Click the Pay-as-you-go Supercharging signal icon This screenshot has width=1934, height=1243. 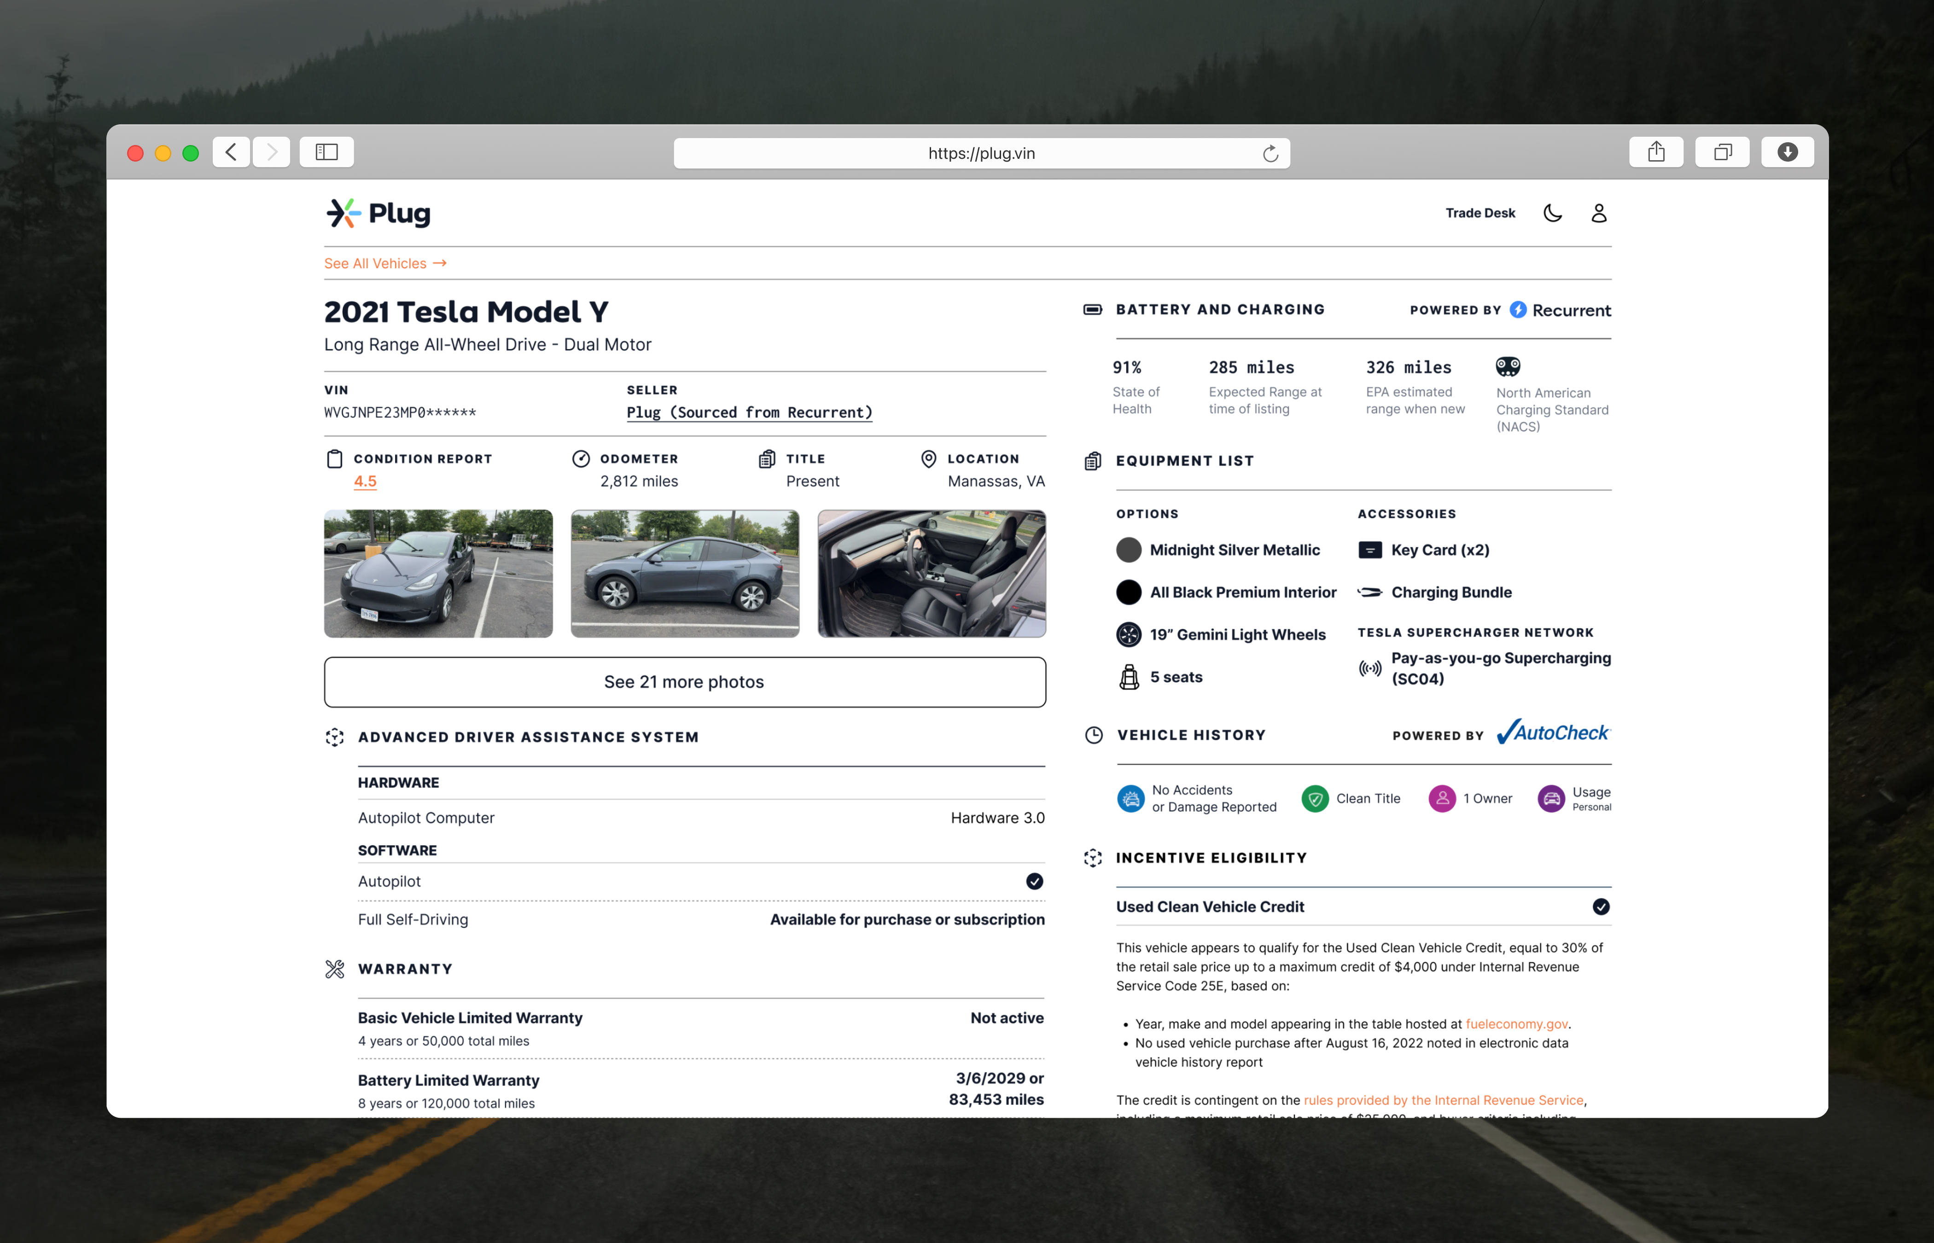1370,668
